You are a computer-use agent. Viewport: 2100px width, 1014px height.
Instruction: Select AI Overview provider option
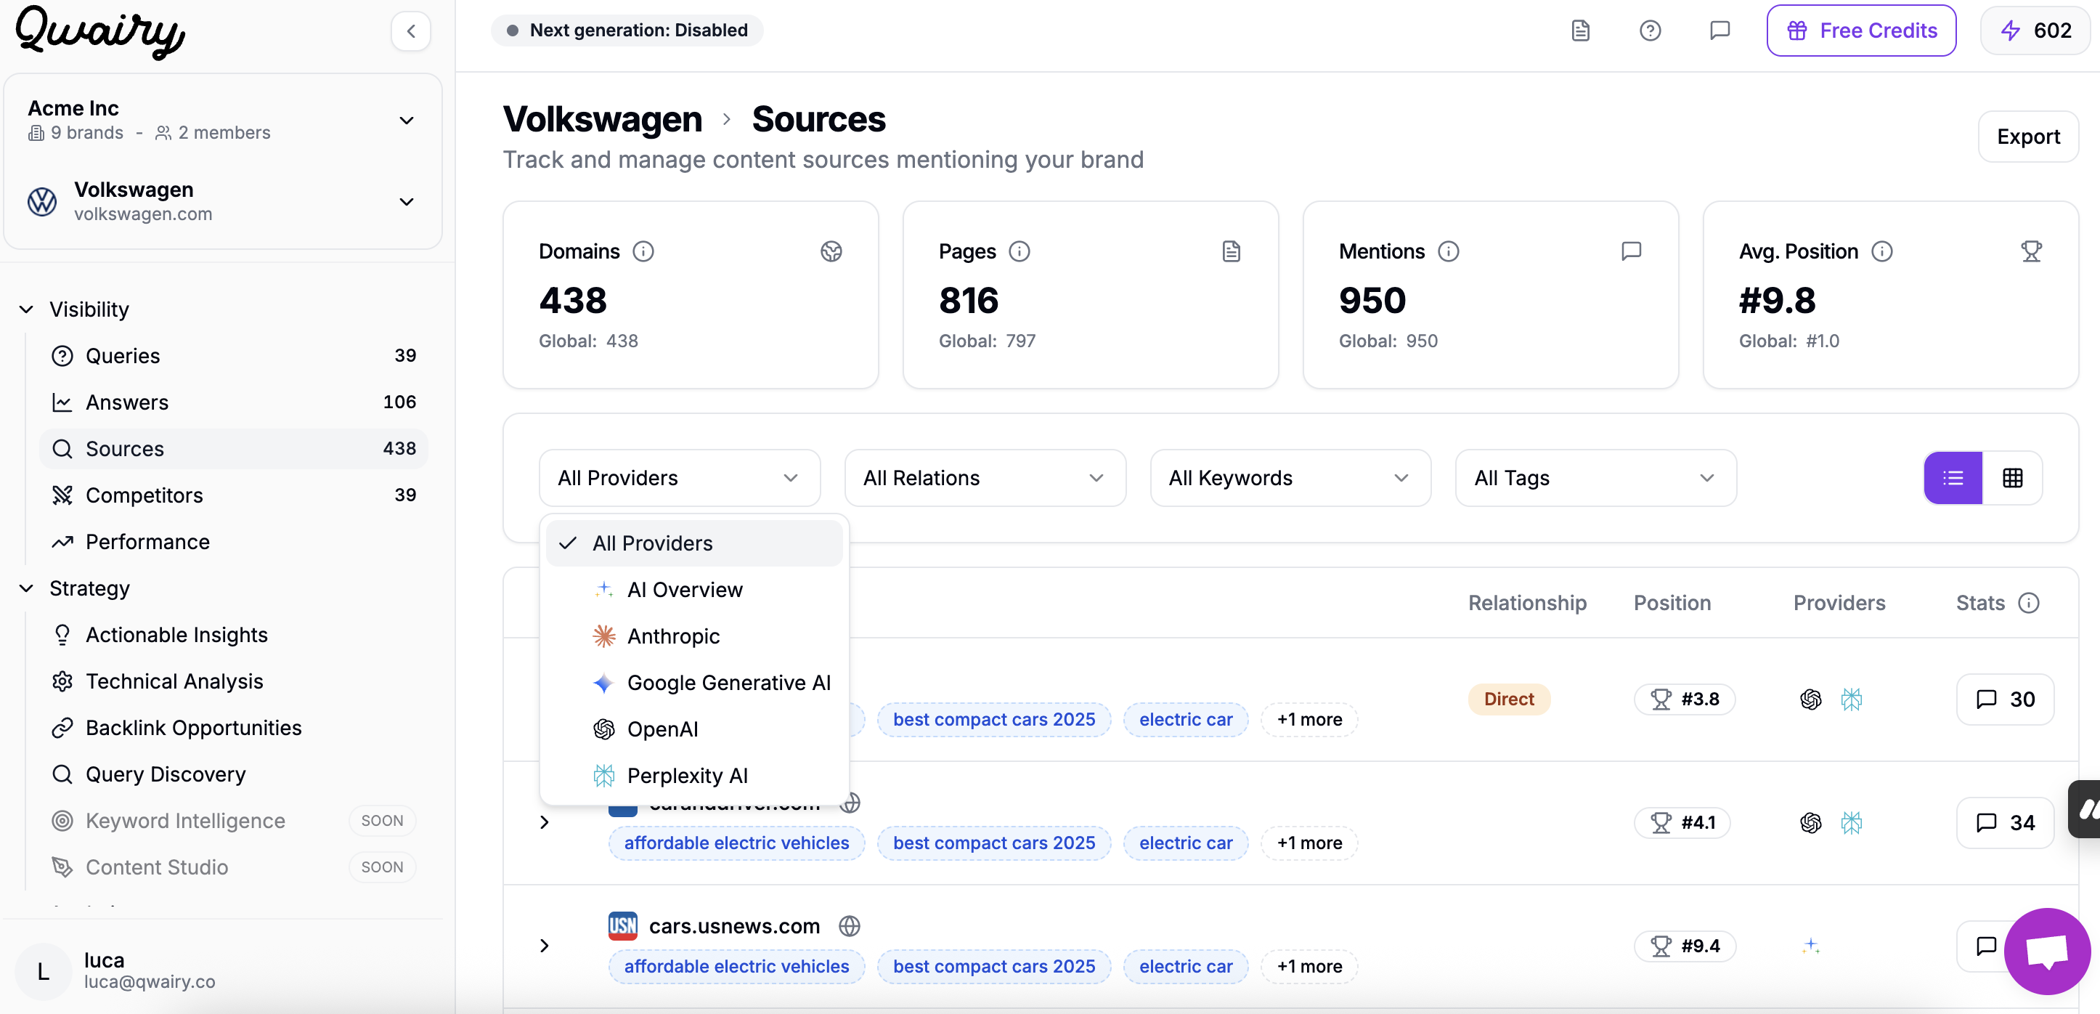[693, 590]
